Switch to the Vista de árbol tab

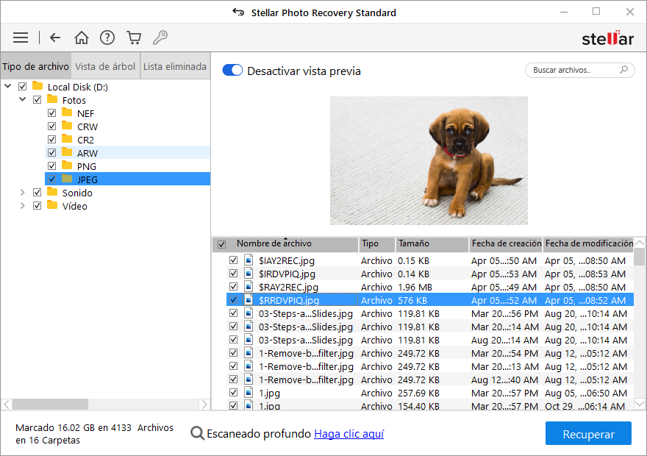[x=105, y=66]
